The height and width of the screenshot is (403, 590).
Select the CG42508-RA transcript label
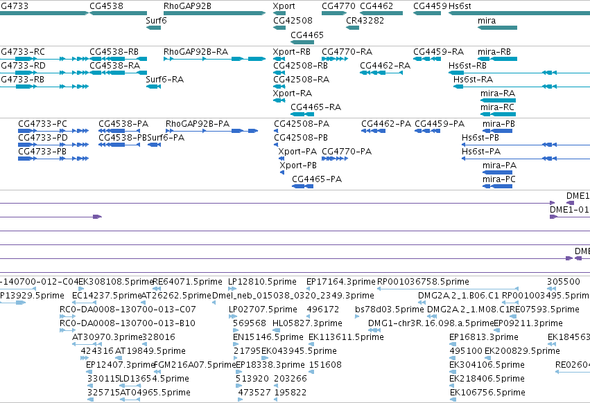(x=302, y=80)
